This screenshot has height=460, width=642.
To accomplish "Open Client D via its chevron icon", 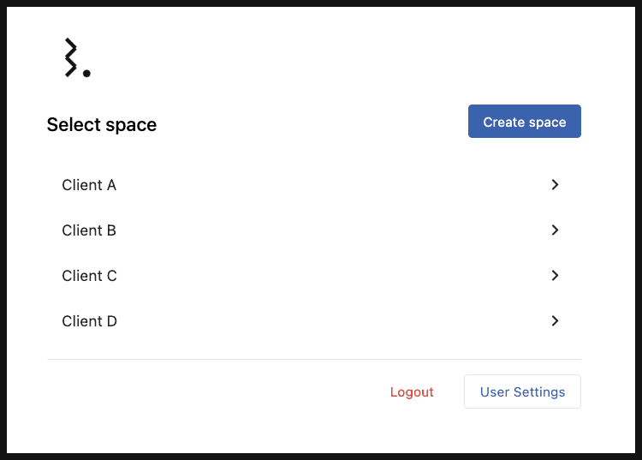I will pos(555,320).
